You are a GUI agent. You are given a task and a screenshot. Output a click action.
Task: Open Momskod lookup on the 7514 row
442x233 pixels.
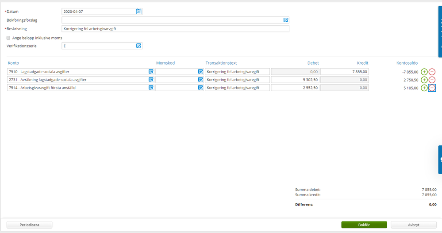[x=200, y=88]
